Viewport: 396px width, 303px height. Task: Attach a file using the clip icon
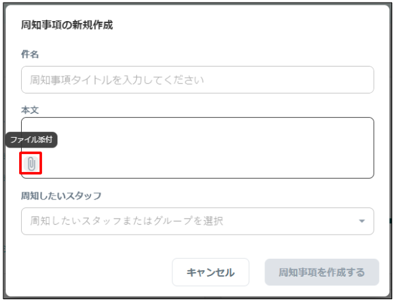(32, 163)
